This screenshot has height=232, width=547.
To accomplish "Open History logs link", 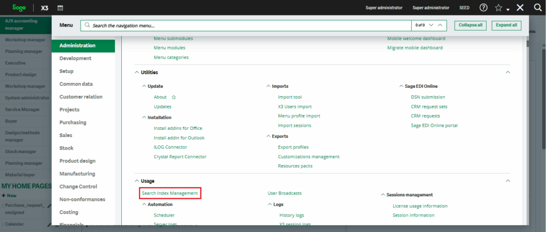I will point(292,215).
